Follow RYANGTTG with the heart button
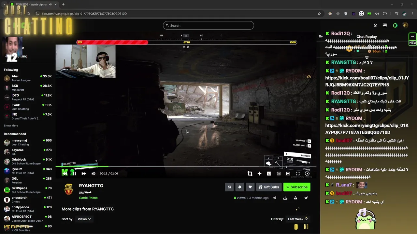Screen dimensions: 417x234 [250, 187]
